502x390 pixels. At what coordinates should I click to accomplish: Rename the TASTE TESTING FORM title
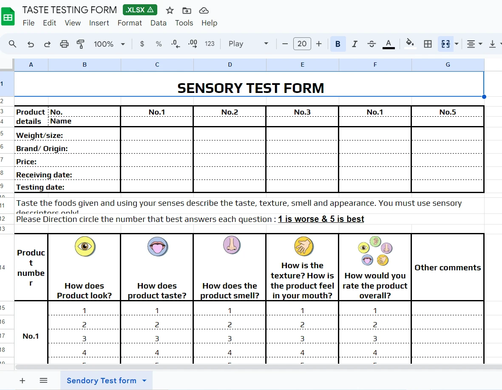coord(69,10)
